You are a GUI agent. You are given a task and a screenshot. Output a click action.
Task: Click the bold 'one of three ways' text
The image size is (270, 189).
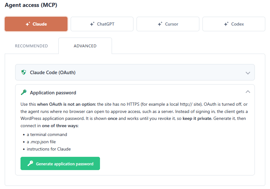tap(60, 126)
